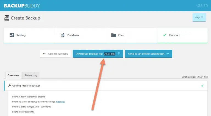Click the Files folder icon

click(113, 35)
